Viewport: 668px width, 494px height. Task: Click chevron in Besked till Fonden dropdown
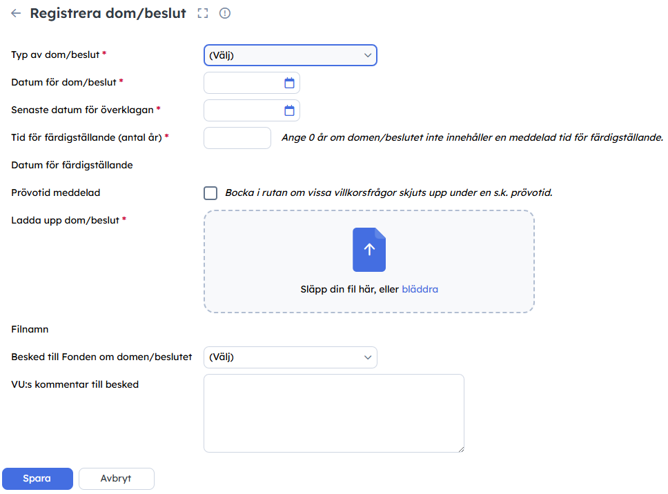(367, 357)
